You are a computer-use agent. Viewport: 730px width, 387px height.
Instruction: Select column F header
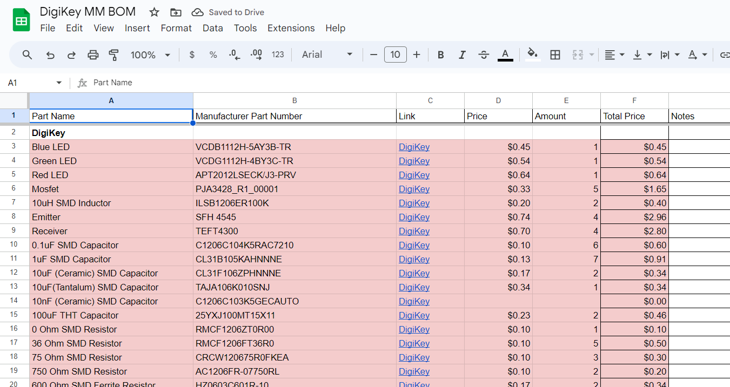coord(634,100)
